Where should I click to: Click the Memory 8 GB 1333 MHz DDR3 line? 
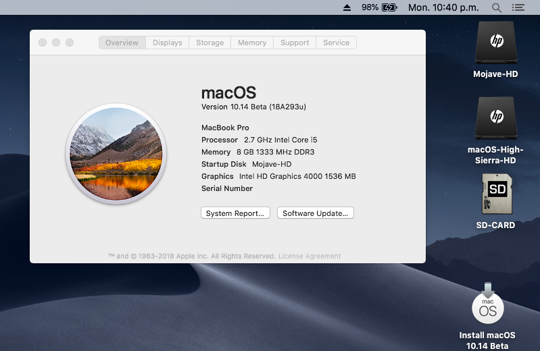tap(258, 152)
